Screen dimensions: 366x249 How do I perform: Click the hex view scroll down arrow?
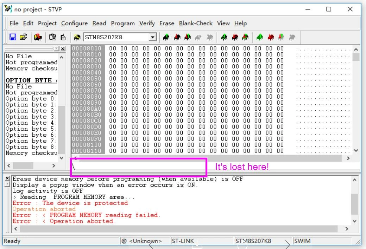(x=356, y=150)
